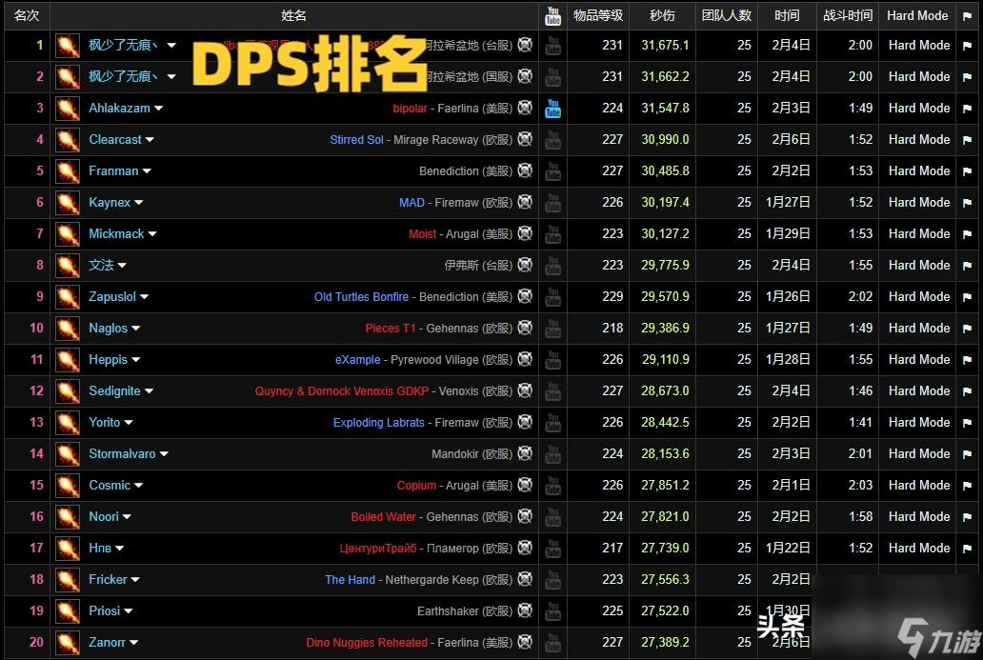The image size is (983, 660).
Task: Open the Dino Nuggies Reheated guild link
Action: tap(367, 643)
